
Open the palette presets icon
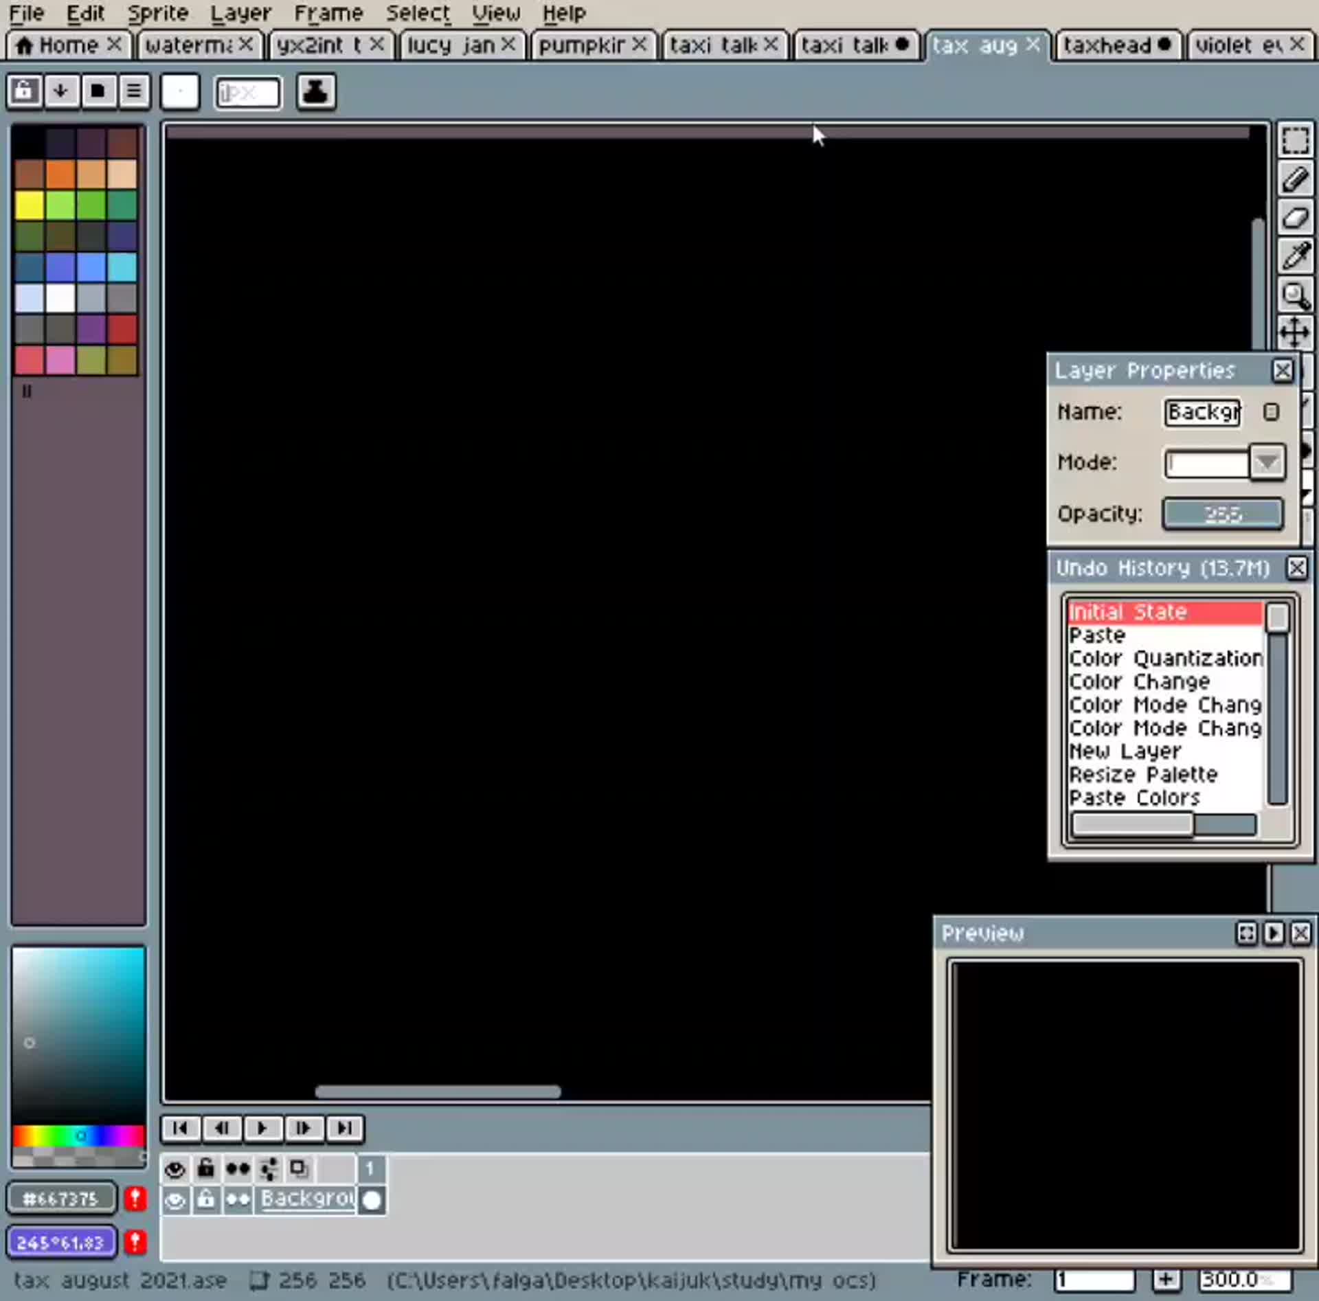(98, 91)
